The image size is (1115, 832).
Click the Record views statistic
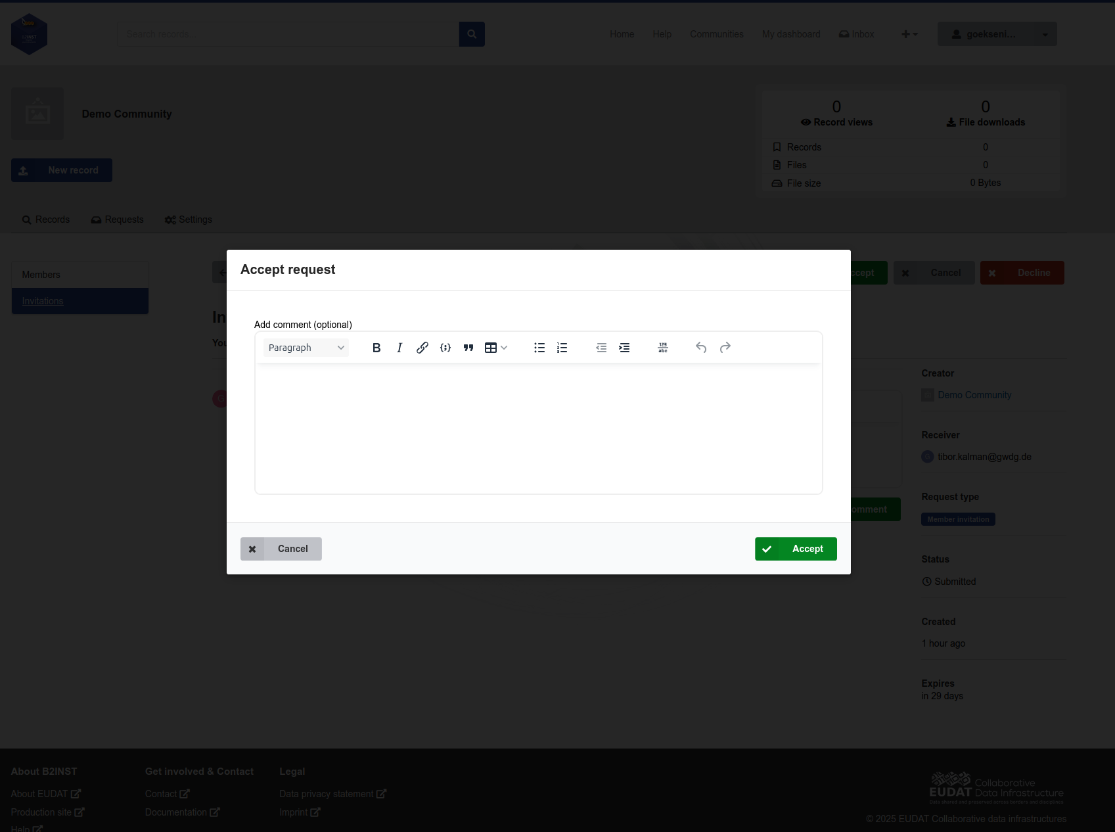(836, 114)
